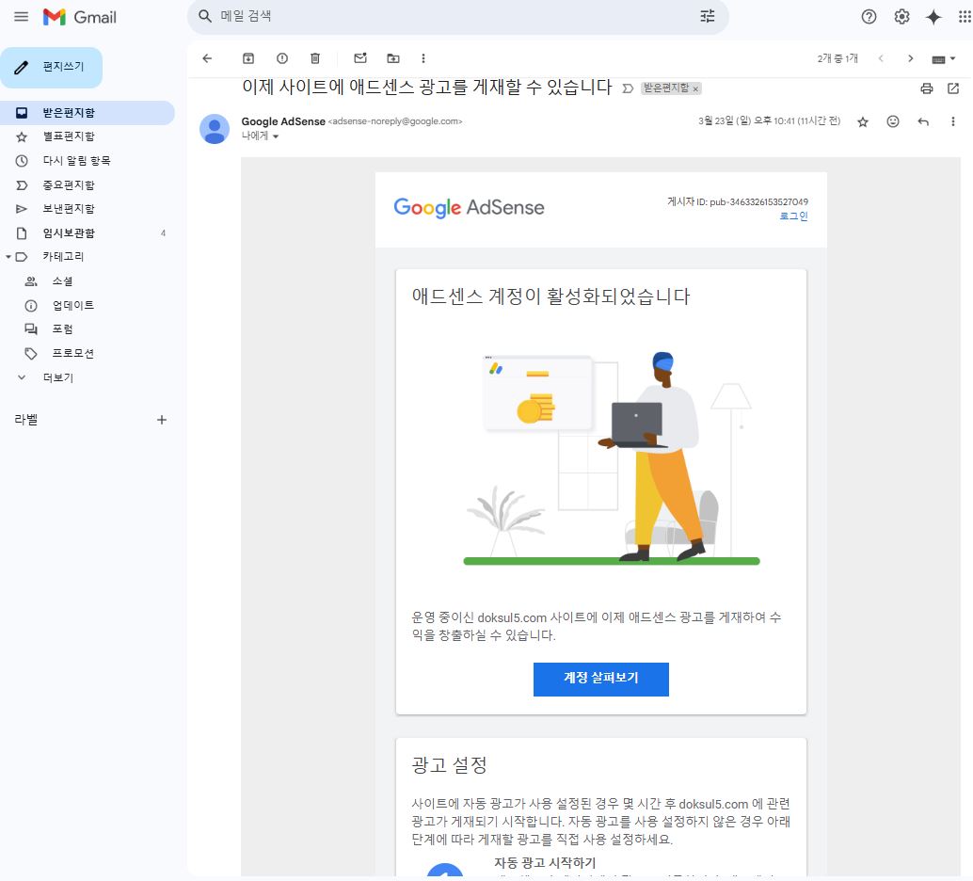Open input tools keyboard dropdown
Image resolution: width=973 pixels, height=881 pixels.
944,59
